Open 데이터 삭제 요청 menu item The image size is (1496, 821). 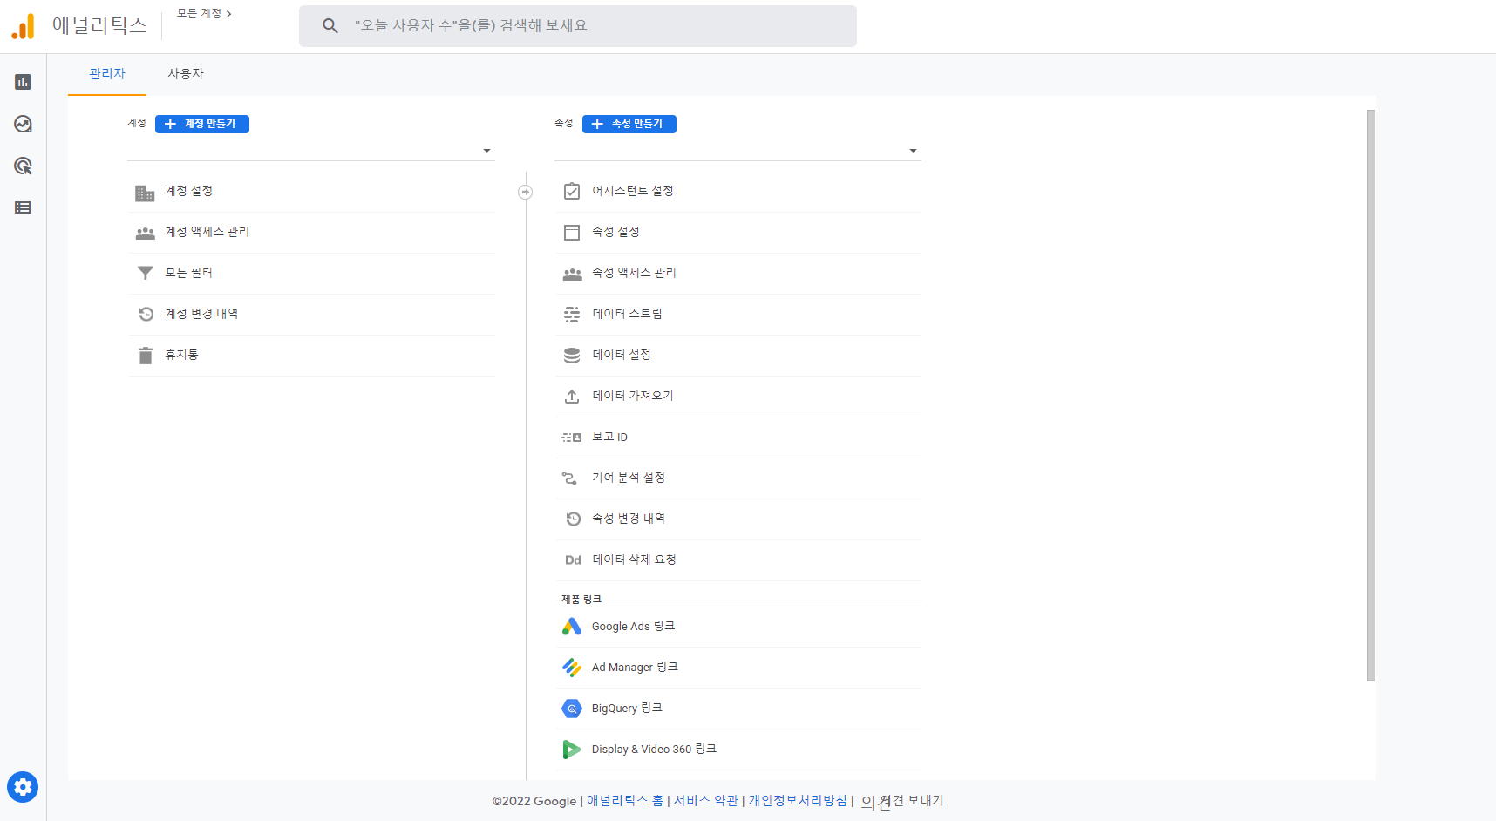click(x=738, y=560)
